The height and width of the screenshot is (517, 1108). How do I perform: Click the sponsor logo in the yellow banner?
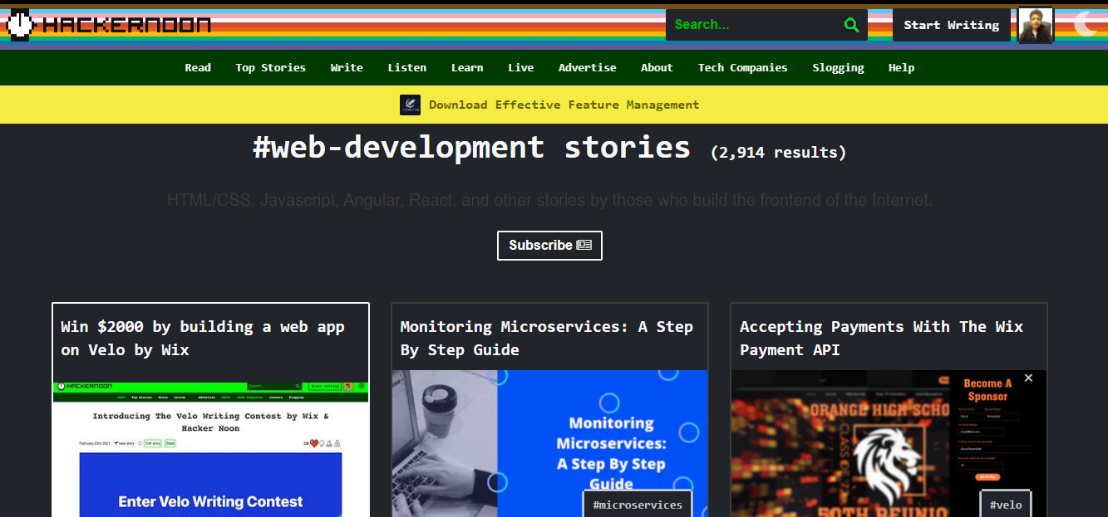(x=411, y=105)
